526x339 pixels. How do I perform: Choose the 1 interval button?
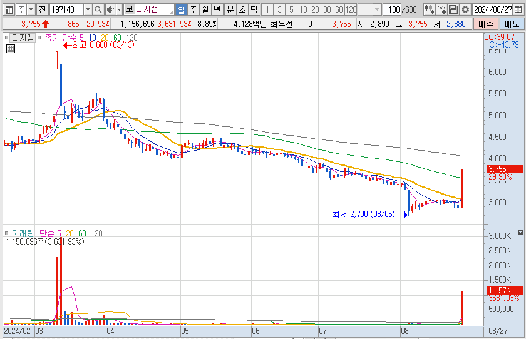[267, 9]
